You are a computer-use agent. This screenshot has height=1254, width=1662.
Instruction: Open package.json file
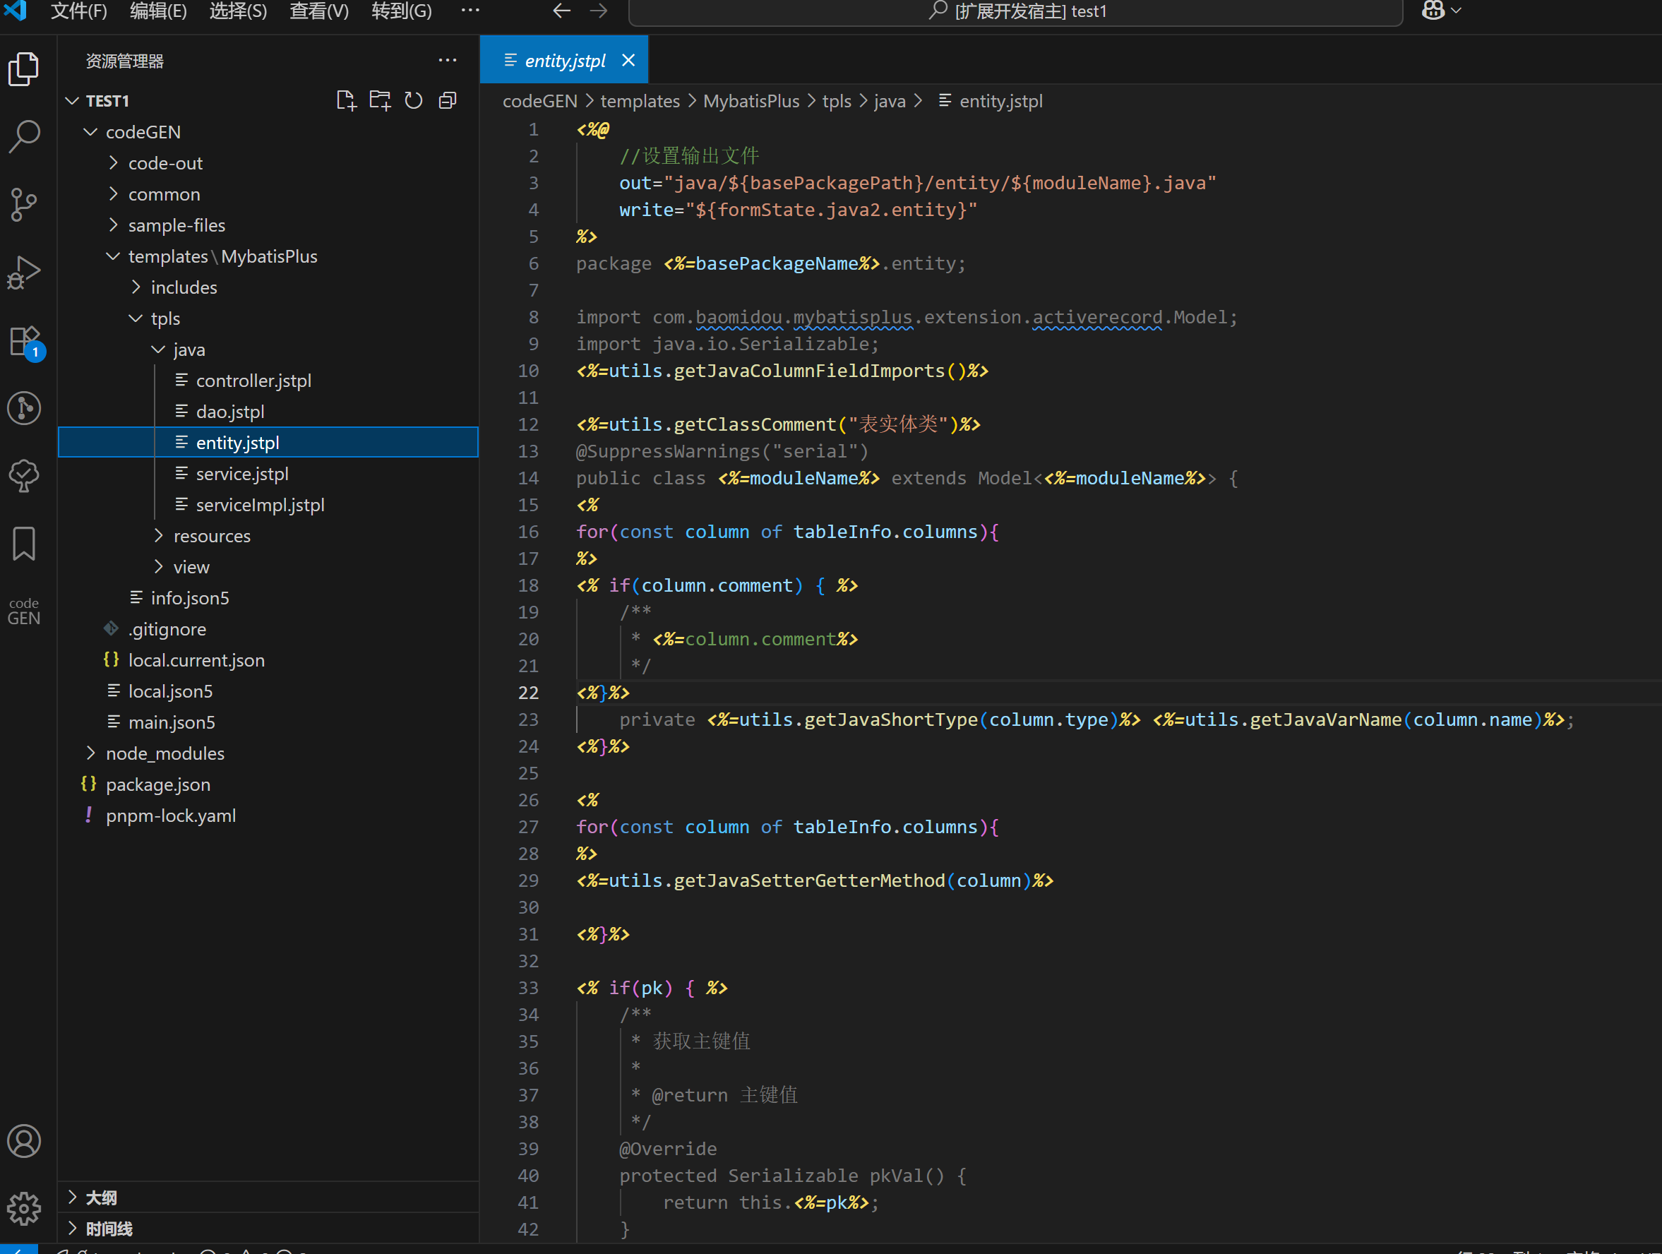268,784
